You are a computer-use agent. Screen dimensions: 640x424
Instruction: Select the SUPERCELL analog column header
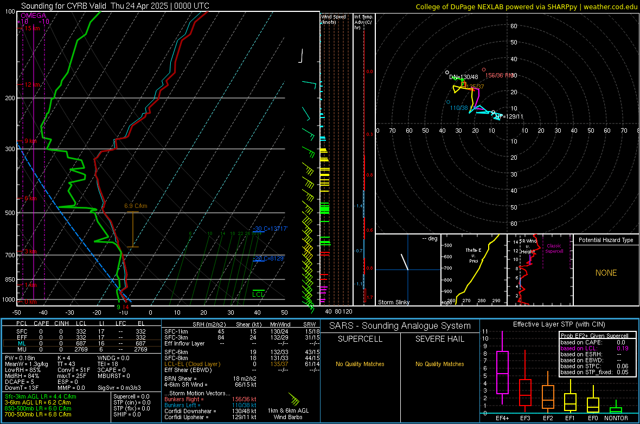[360, 339]
